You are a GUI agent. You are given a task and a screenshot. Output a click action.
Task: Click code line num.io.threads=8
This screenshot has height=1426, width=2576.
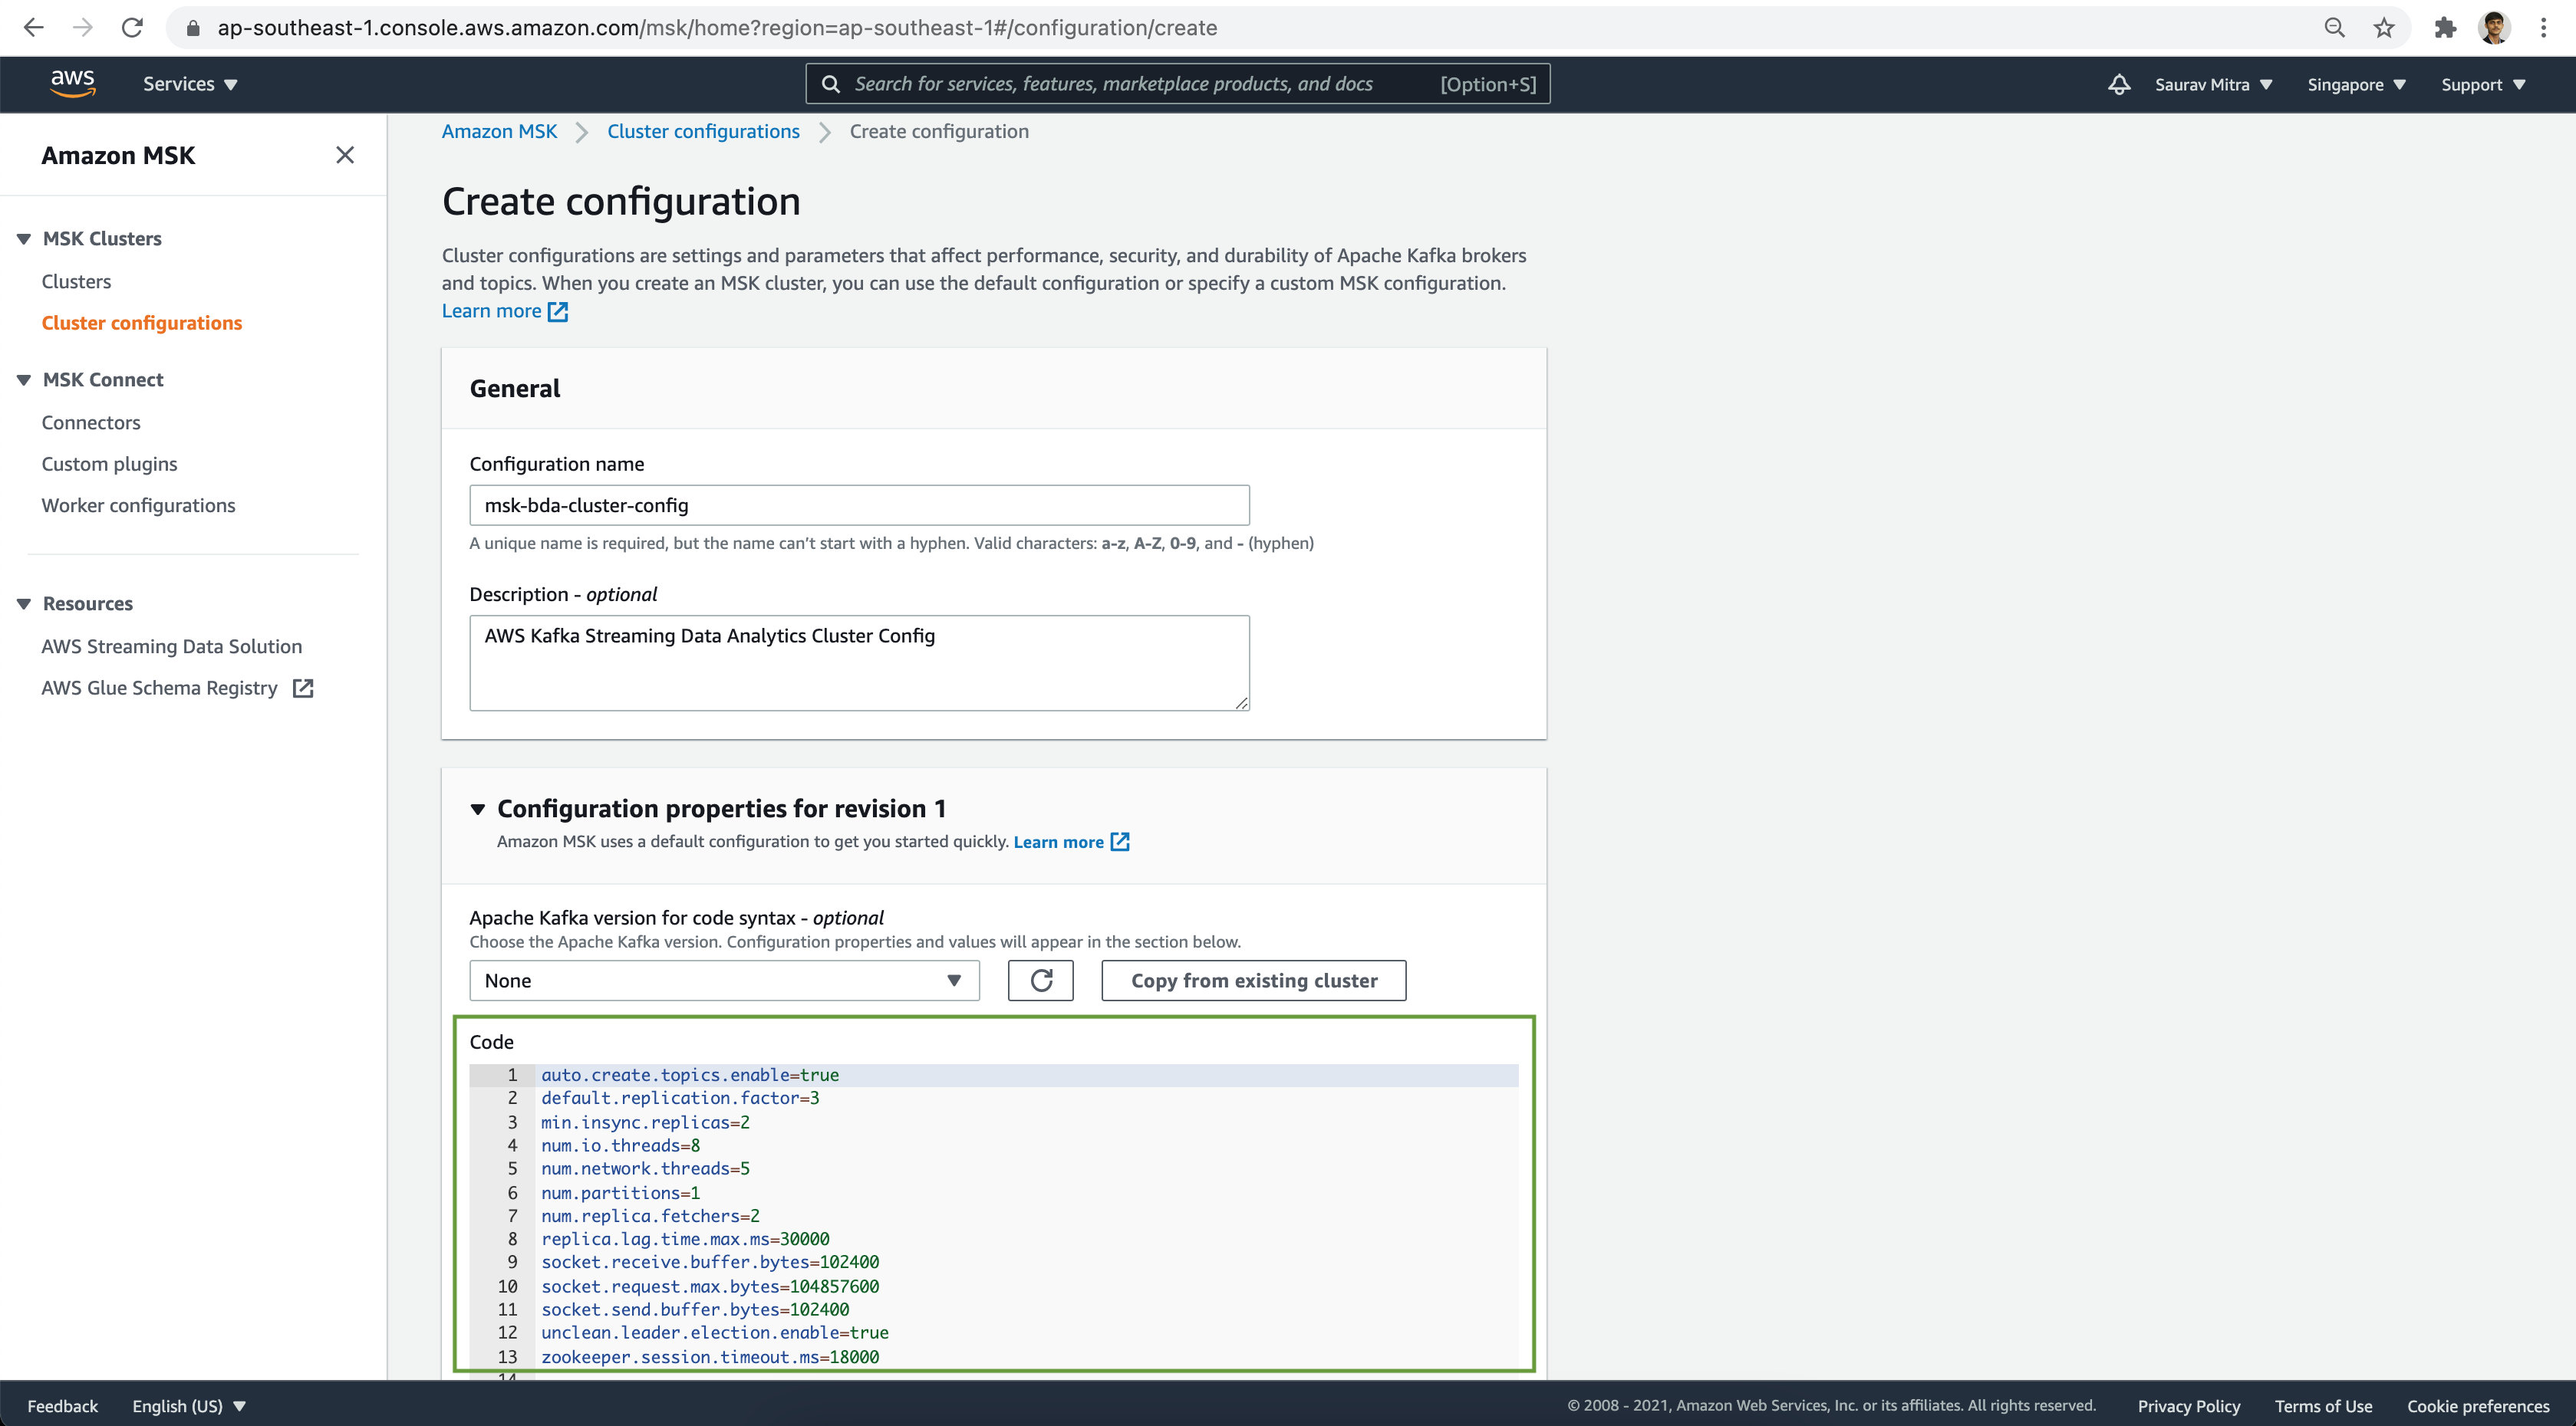[620, 1145]
